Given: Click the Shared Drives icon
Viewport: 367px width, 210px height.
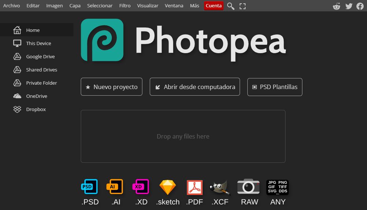Looking at the screenshot, I should click(x=17, y=70).
